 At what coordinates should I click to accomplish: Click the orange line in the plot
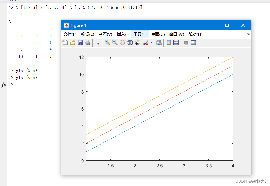159,104
